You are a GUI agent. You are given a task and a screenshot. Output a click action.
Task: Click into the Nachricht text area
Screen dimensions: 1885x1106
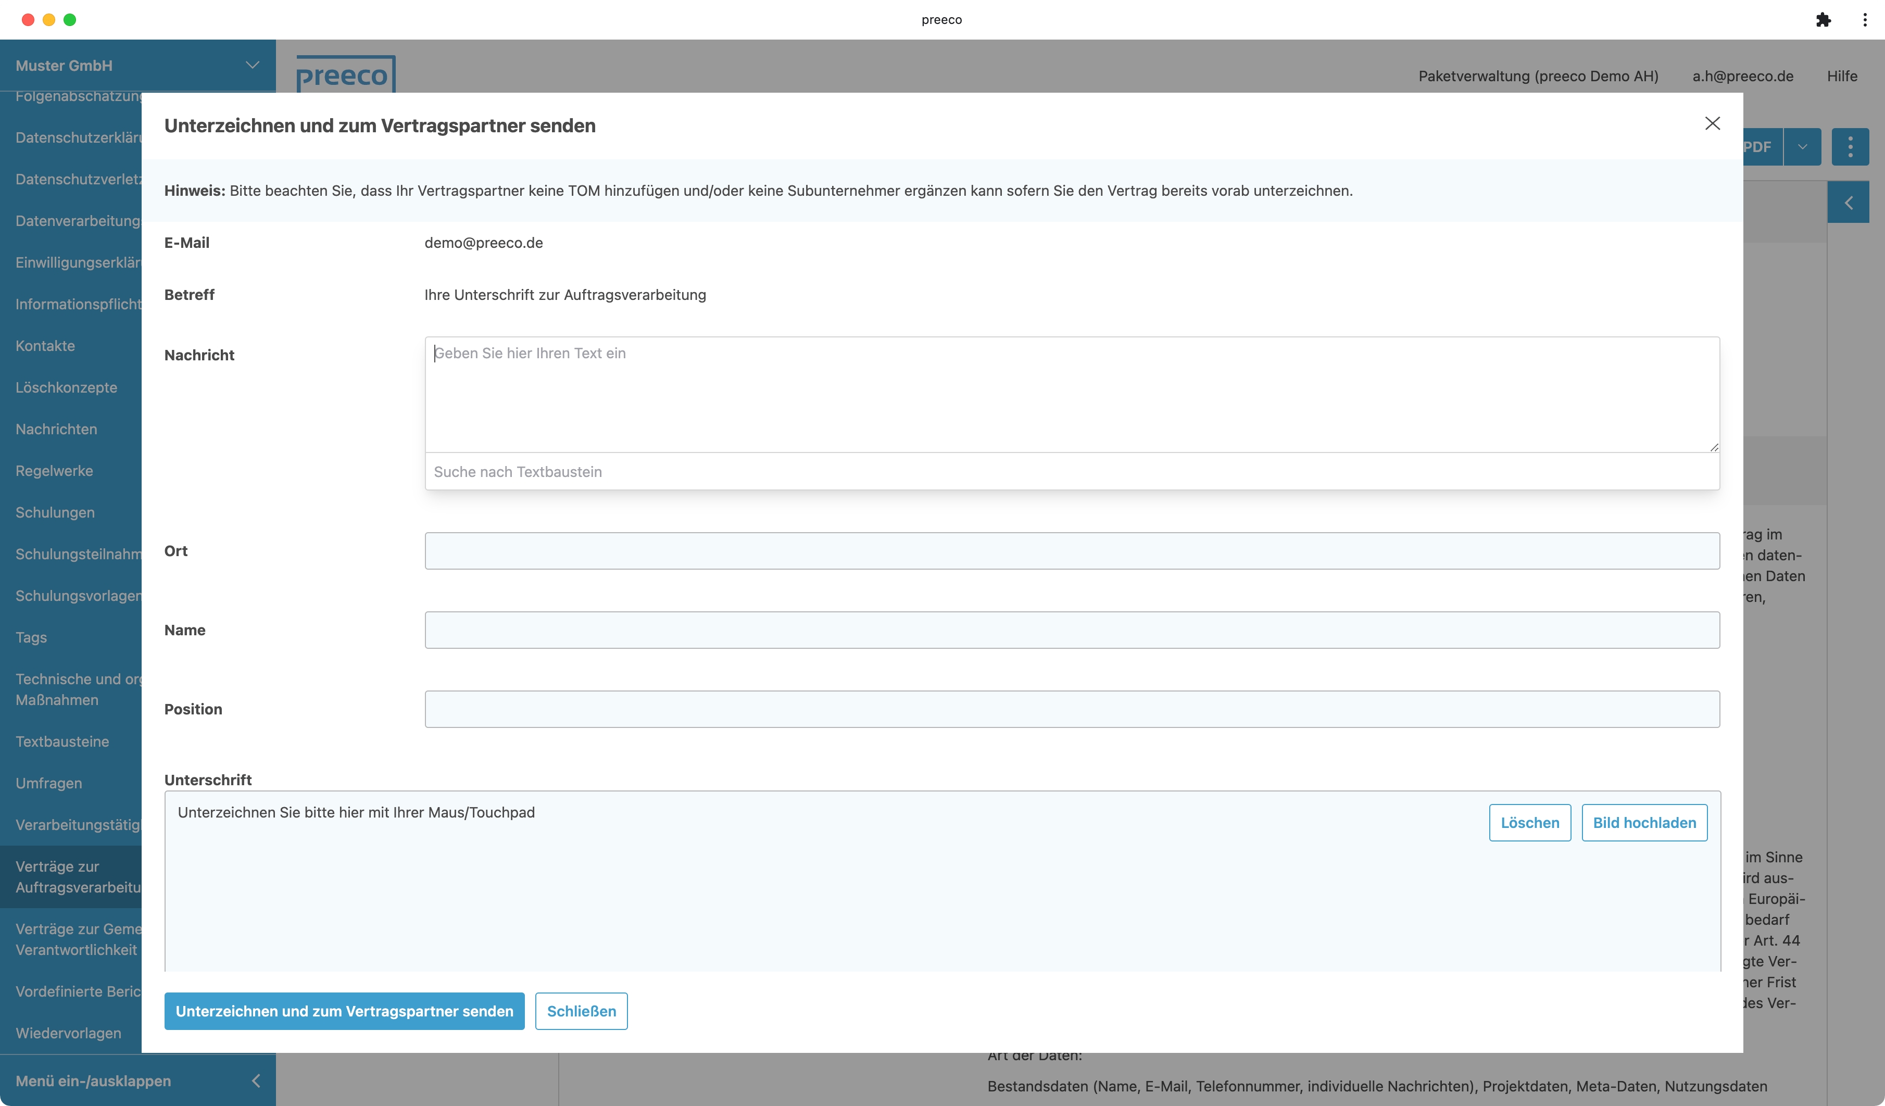point(1071,394)
